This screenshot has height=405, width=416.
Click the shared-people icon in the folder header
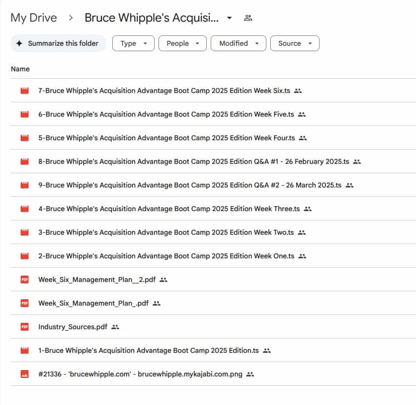click(248, 18)
